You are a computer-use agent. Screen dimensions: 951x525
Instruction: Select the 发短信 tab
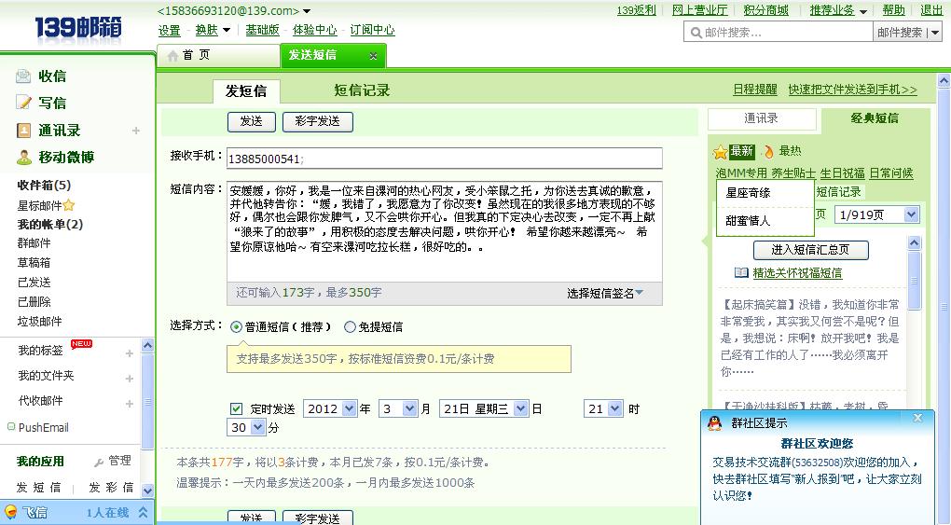click(x=246, y=91)
